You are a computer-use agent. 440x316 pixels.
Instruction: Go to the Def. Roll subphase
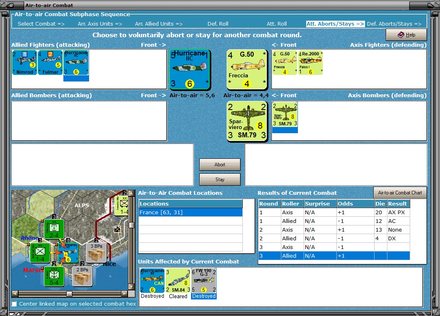tap(218, 24)
